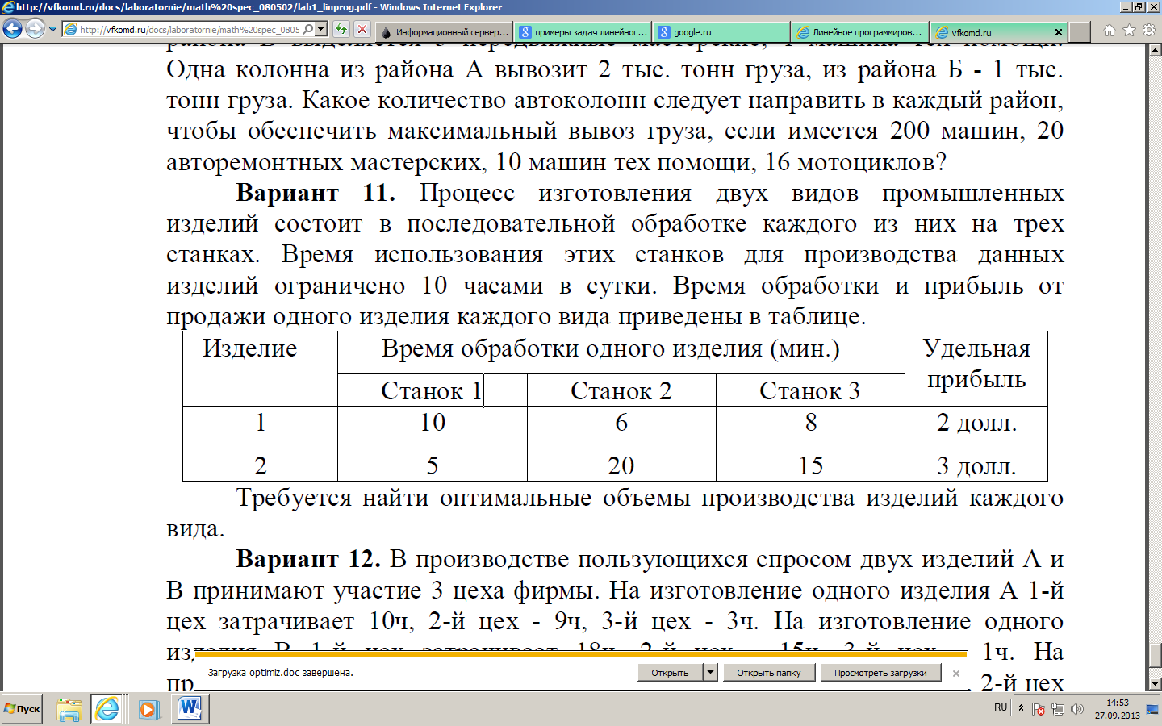Screen dimensions: 1162x726
Task: Show hidden tray icons arrow
Action: click(x=1021, y=708)
